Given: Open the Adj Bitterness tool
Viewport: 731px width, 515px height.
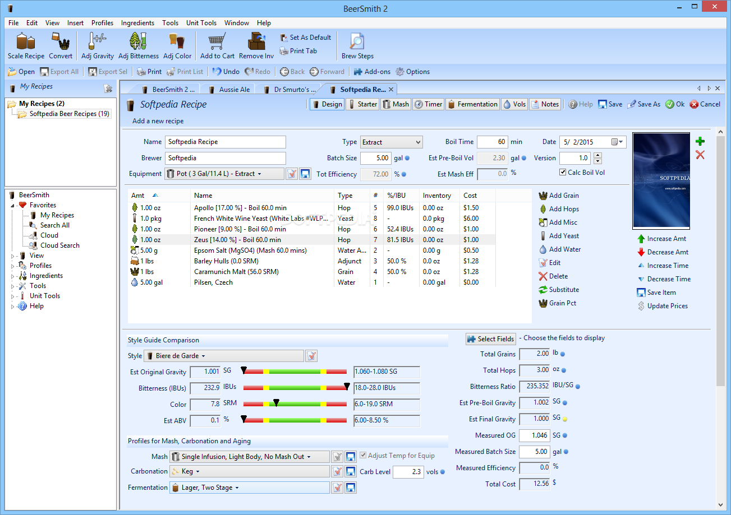Looking at the screenshot, I should click(x=139, y=45).
